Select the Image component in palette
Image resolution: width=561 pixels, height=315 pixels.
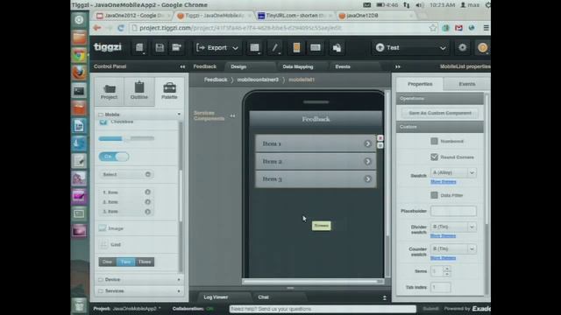click(111, 228)
